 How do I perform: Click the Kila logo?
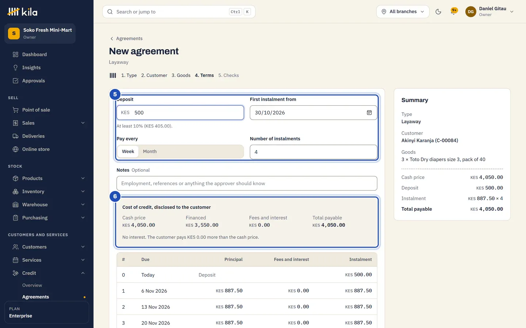tap(22, 12)
